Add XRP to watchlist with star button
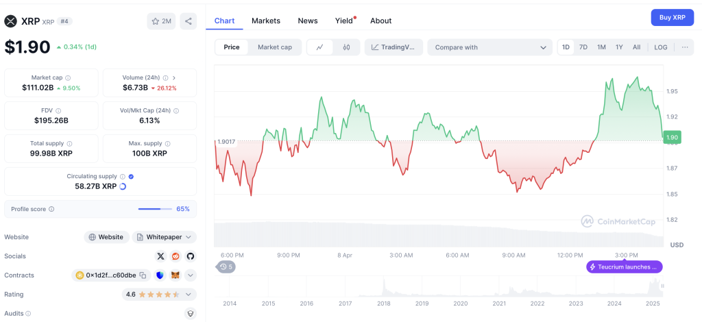The image size is (702, 322). [x=161, y=21]
